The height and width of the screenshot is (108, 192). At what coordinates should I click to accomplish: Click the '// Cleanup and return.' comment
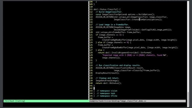coord(107,78)
